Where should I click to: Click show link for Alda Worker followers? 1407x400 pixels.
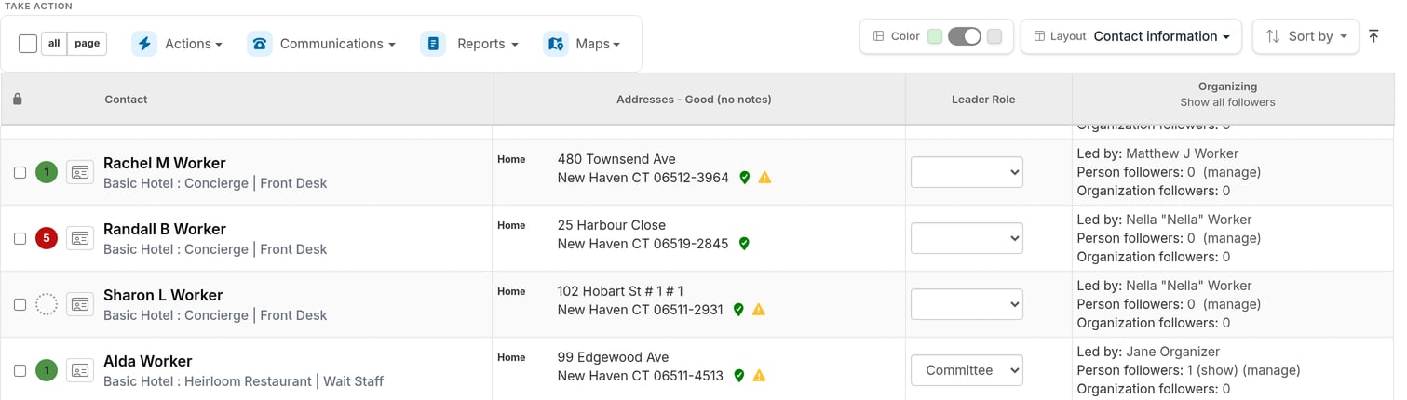(1218, 370)
